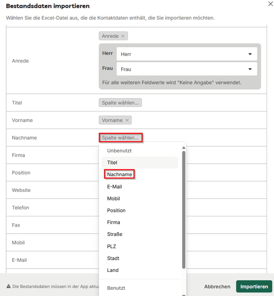
Task: Click the Firma field row label
Action: (x=18, y=155)
